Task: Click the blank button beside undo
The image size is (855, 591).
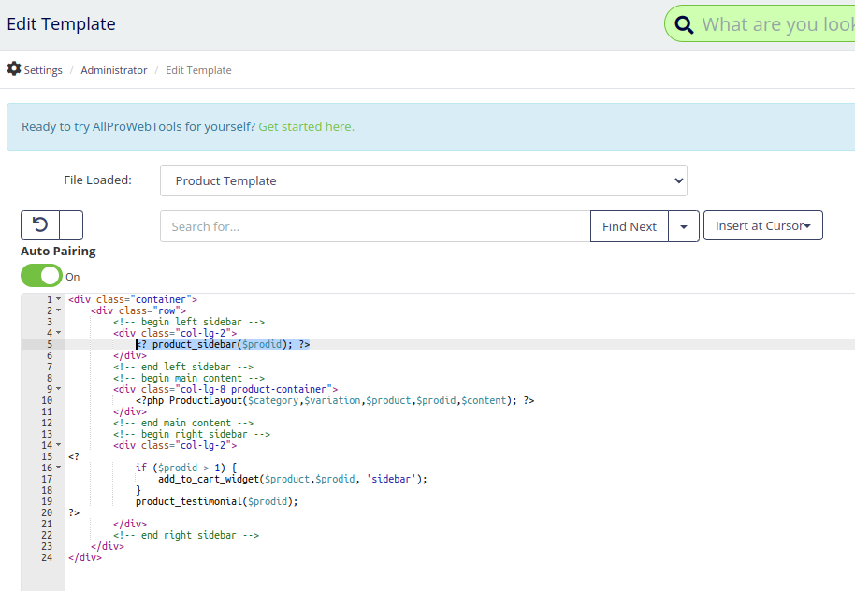Action: click(71, 225)
